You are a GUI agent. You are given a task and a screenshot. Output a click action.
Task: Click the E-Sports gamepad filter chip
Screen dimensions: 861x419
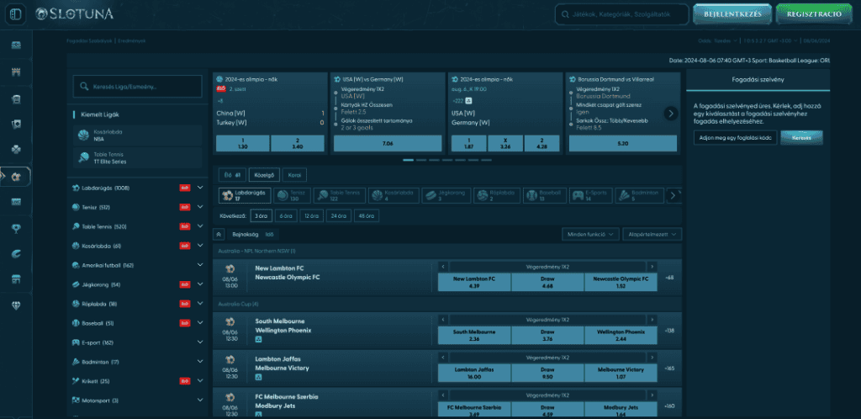pyautogui.click(x=587, y=195)
